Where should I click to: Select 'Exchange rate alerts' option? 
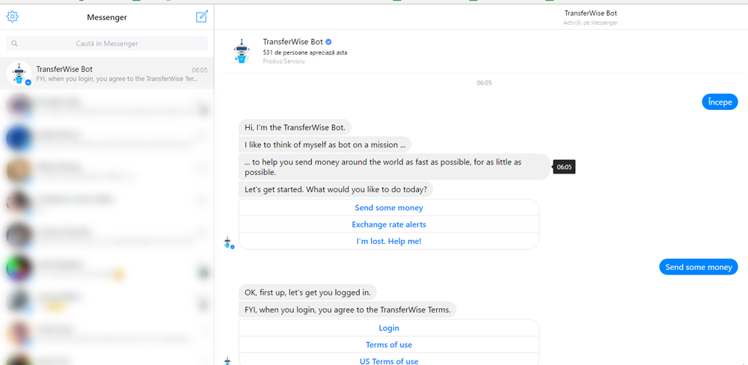[388, 224]
